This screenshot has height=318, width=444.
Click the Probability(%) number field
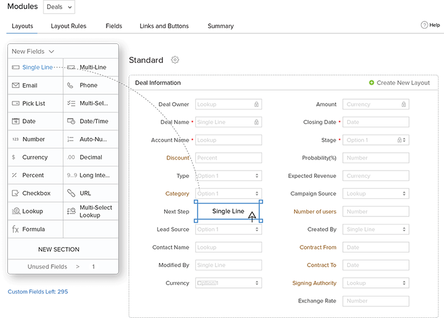click(376, 158)
